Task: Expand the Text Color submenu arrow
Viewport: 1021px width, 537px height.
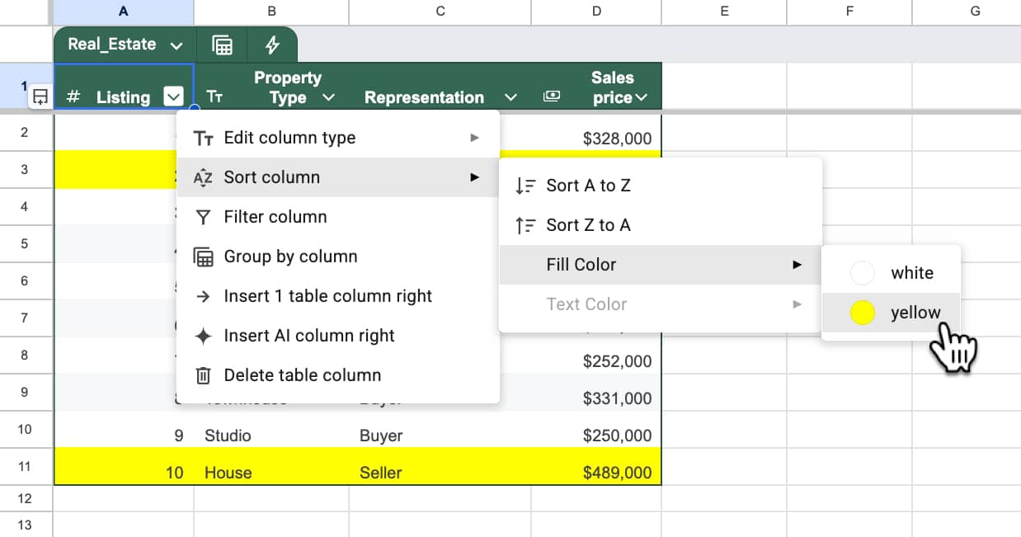Action: tap(797, 304)
